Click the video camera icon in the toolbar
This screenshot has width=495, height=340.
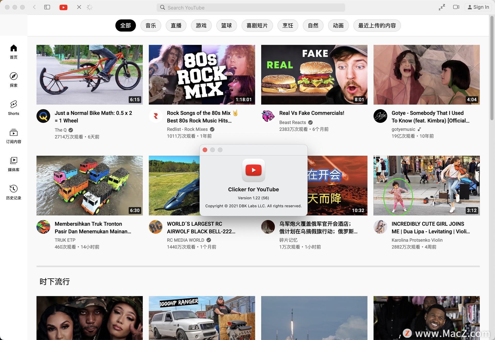pos(456,7)
